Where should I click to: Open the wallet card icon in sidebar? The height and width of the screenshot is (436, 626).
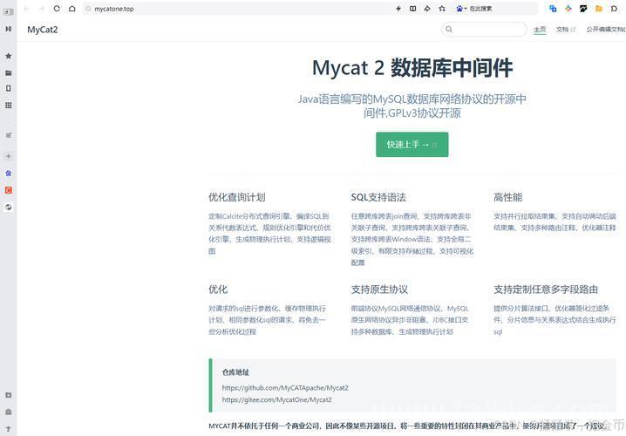point(9,73)
